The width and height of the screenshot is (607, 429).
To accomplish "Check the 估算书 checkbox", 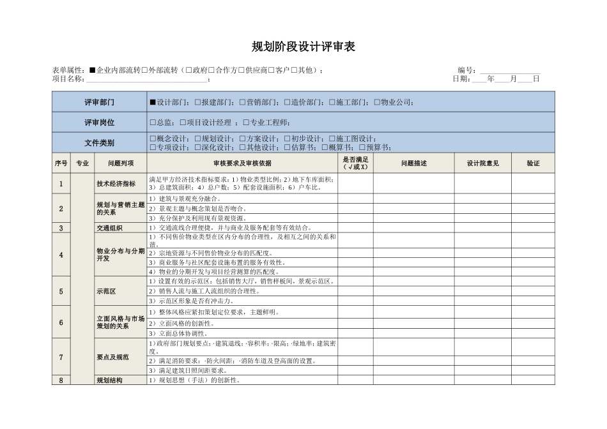I will click(288, 147).
